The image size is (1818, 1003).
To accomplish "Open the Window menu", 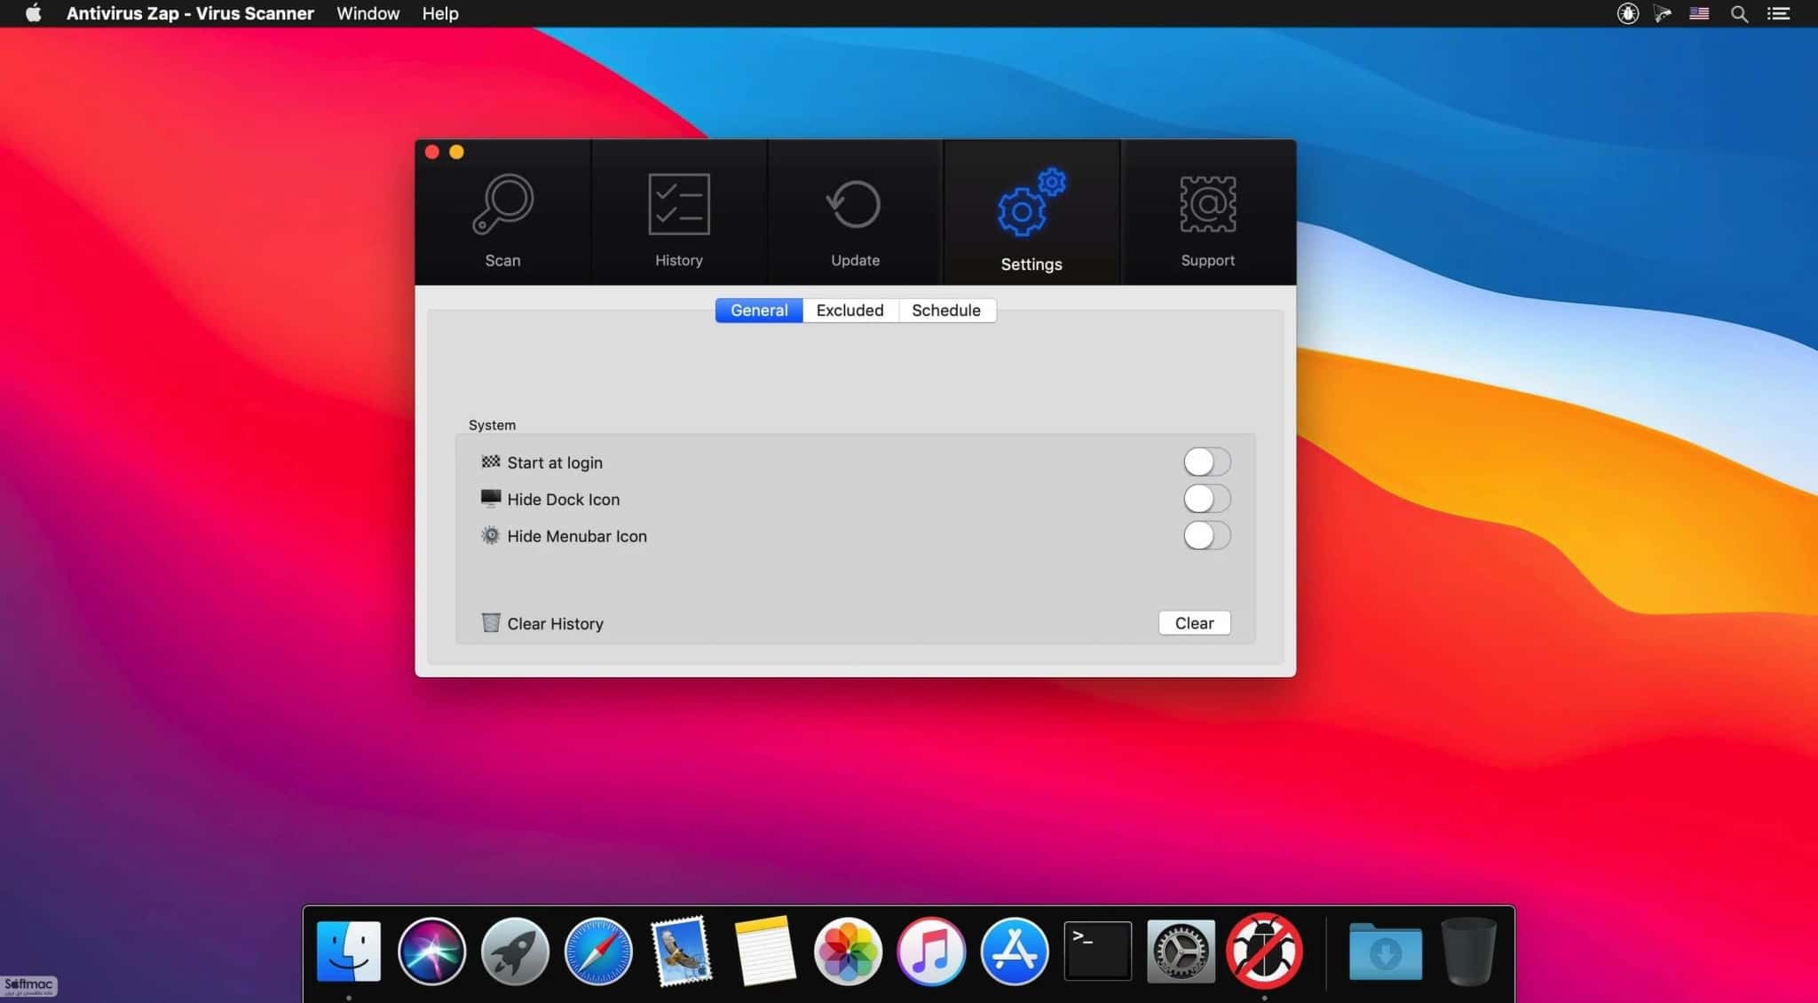I will pos(368,13).
